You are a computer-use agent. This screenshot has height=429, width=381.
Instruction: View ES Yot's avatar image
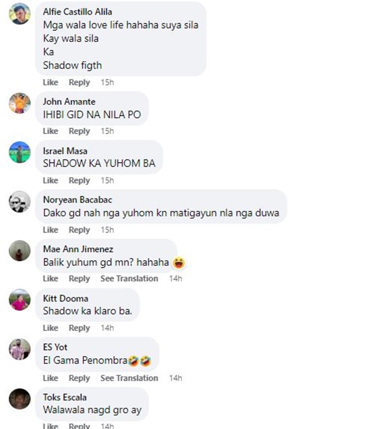pos(20,349)
